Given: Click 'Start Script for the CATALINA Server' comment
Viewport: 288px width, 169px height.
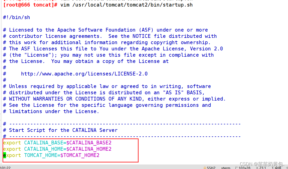Looking at the screenshot, I should pyautogui.click(x=63, y=130).
